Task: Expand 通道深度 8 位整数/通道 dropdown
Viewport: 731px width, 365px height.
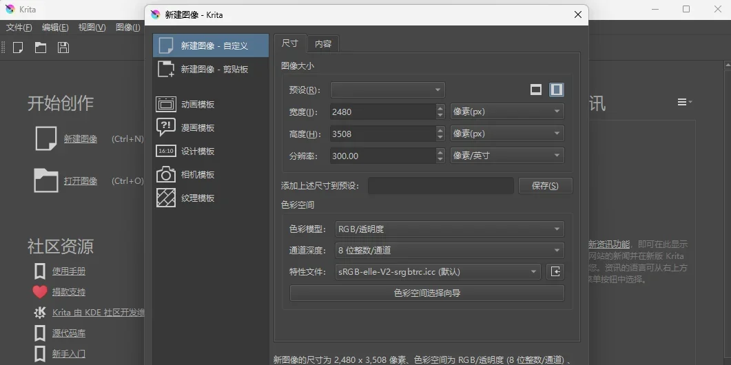Action: click(449, 250)
